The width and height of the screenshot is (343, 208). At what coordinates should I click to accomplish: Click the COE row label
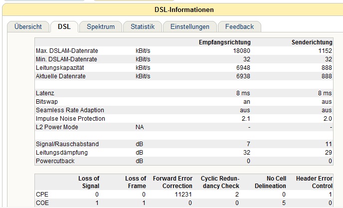42,203
